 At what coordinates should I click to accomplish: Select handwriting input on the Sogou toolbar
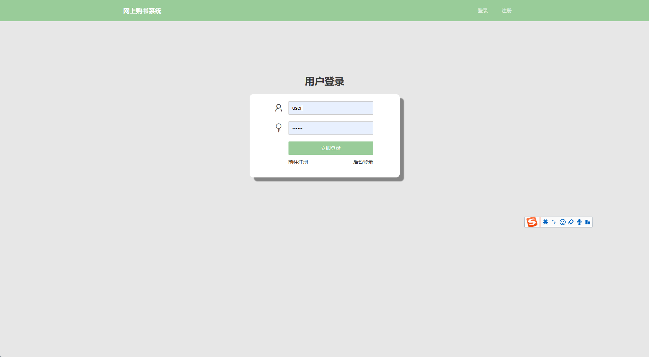pyautogui.click(x=571, y=222)
